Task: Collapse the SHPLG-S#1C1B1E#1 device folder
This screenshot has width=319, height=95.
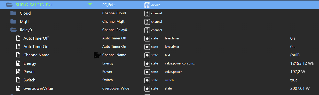Action: click(x=9, y=5)
